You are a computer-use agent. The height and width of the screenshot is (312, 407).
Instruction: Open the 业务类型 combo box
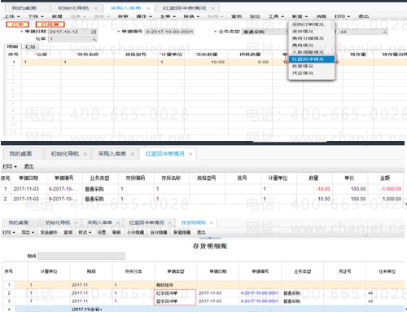(265, 32)
